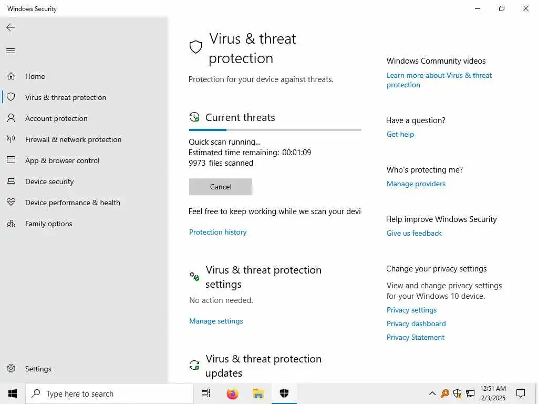This screenshot has height=404, width=538.
Task: Toggle the hamburger navigation menu
Action: 11,51
